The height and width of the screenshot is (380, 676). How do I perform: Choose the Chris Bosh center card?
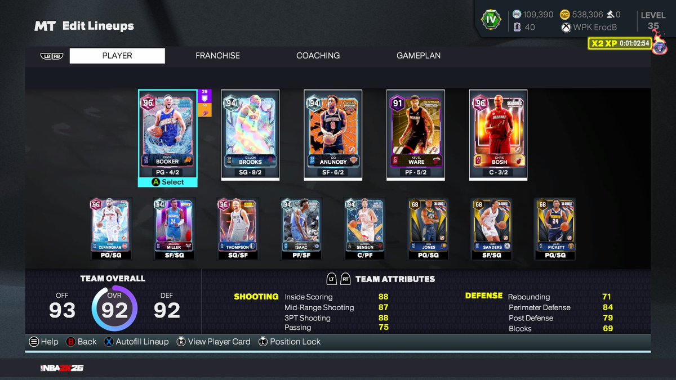[499, 135]
